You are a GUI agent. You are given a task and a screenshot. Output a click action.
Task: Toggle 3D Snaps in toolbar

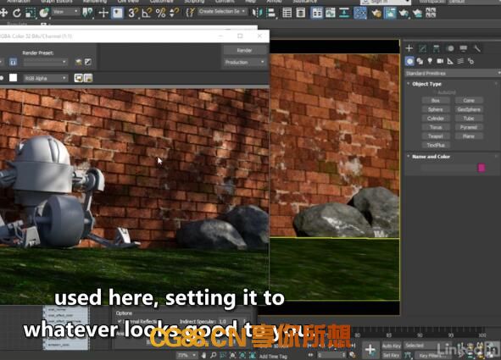coord(132,13)
